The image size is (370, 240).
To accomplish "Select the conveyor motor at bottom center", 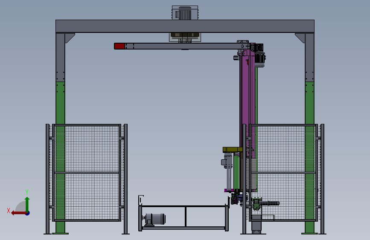I will (154, 219).
